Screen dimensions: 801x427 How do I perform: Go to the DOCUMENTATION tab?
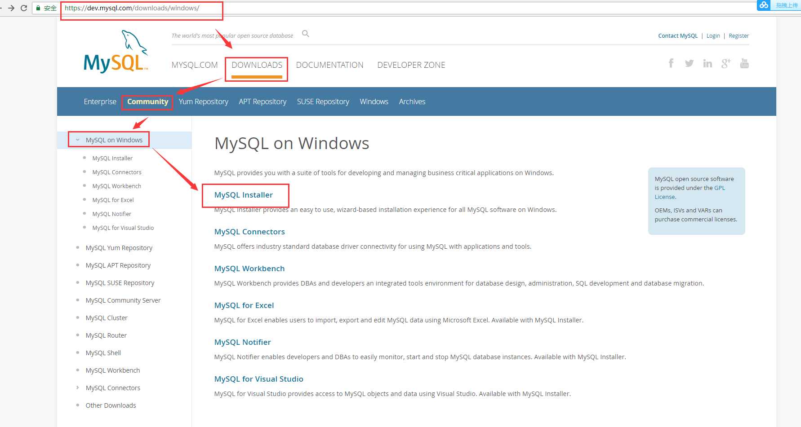click(330, 65)
